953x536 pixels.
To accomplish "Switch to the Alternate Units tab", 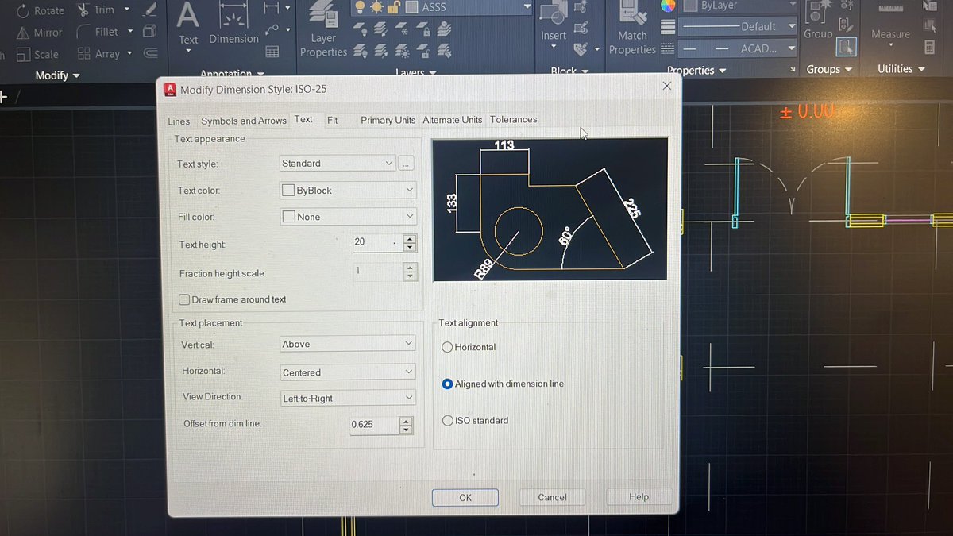I will click(x=452, y=120).
